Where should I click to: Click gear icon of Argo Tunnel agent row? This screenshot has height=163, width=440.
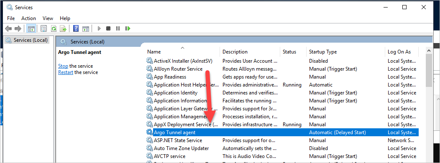click(x=150, y=132)
